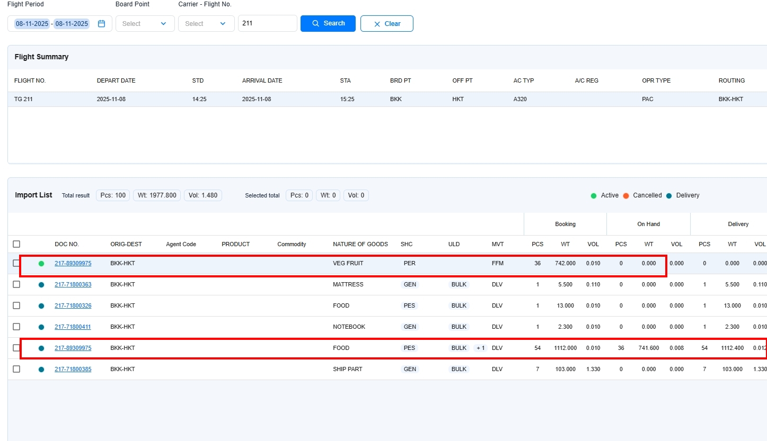Click the DOC NO. column header
The width and height of the screenshot is (767, 441).
point(67,244)
